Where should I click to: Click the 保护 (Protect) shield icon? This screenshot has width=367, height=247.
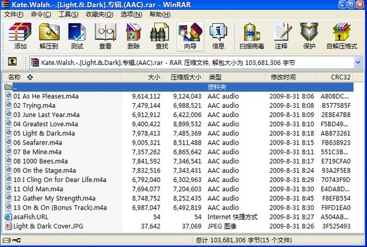tap(309, 36)
